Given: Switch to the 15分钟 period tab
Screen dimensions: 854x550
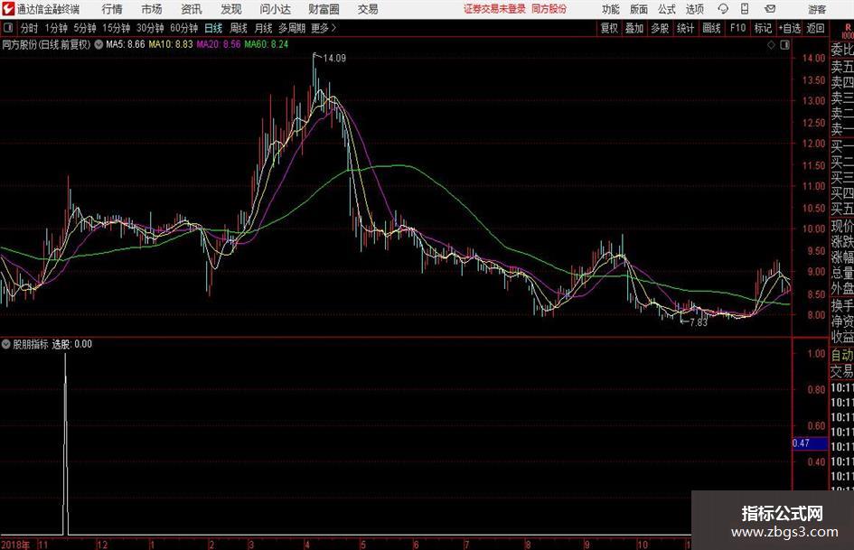Looking at the screenshot, I should (116, 28).
